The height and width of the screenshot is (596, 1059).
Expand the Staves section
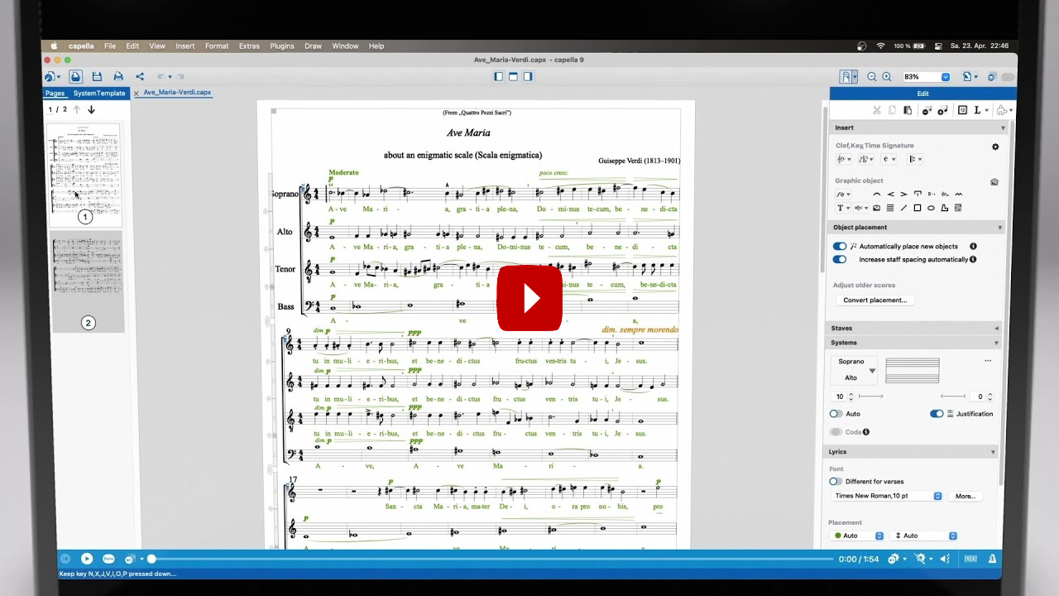[996, 329]
